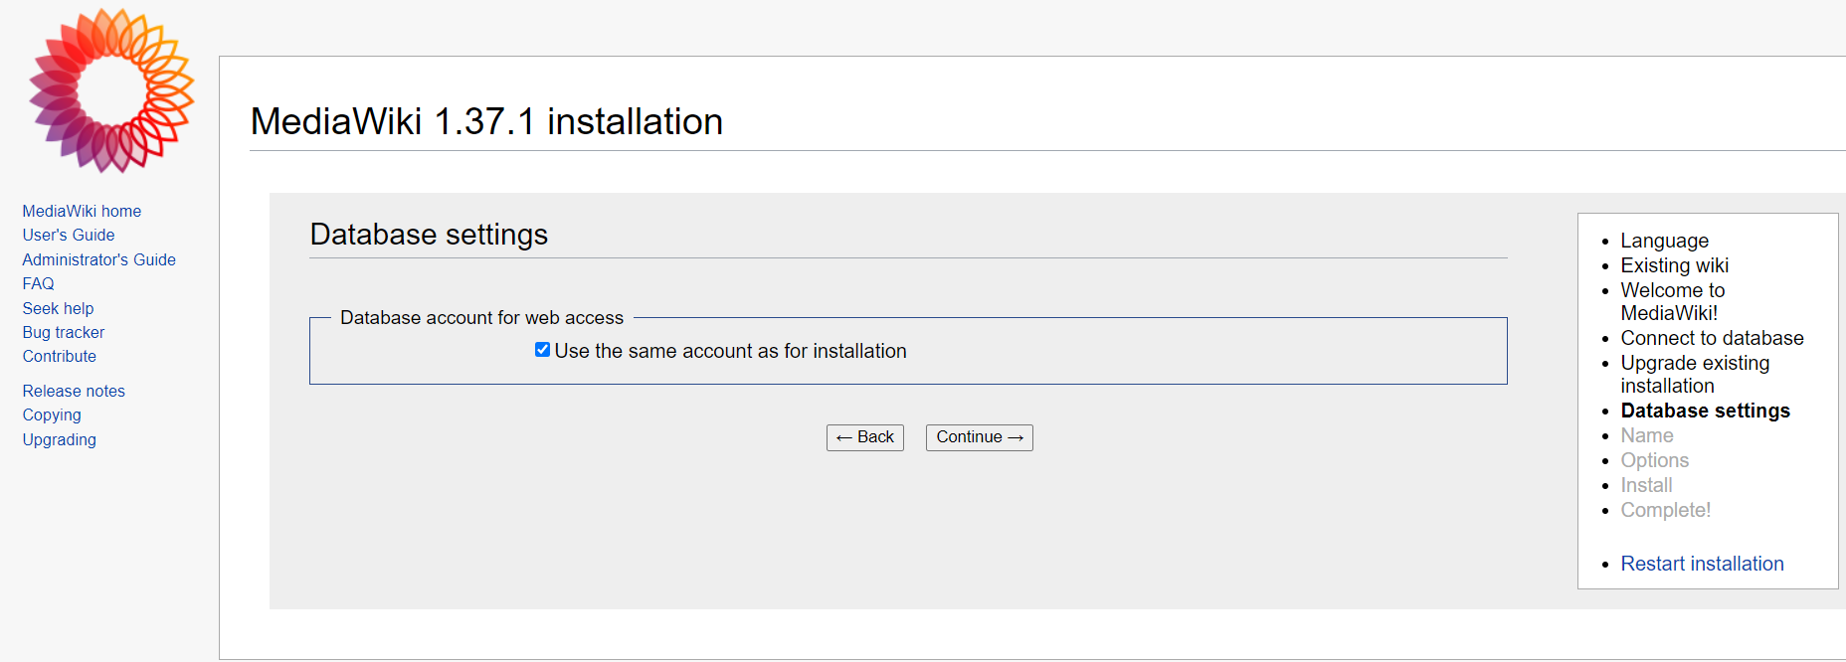Click the greyed 'Options' step
This screenshot has height=662, width=1846.
[x=1654, y=460]
